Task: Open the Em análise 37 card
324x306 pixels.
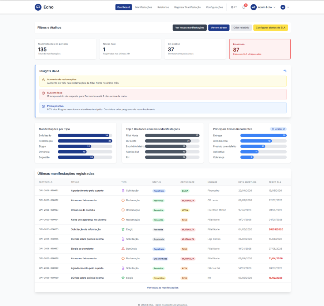Action: pyautogui.click(x=195, y=49)
